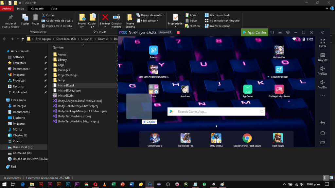Open the Archivo menu tab
The image size is (335, 188).
point(7,8)
